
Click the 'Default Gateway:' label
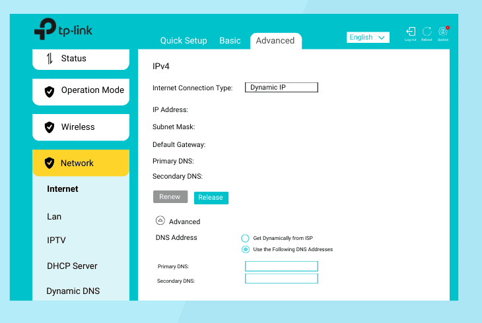click(x=179, y=144)
